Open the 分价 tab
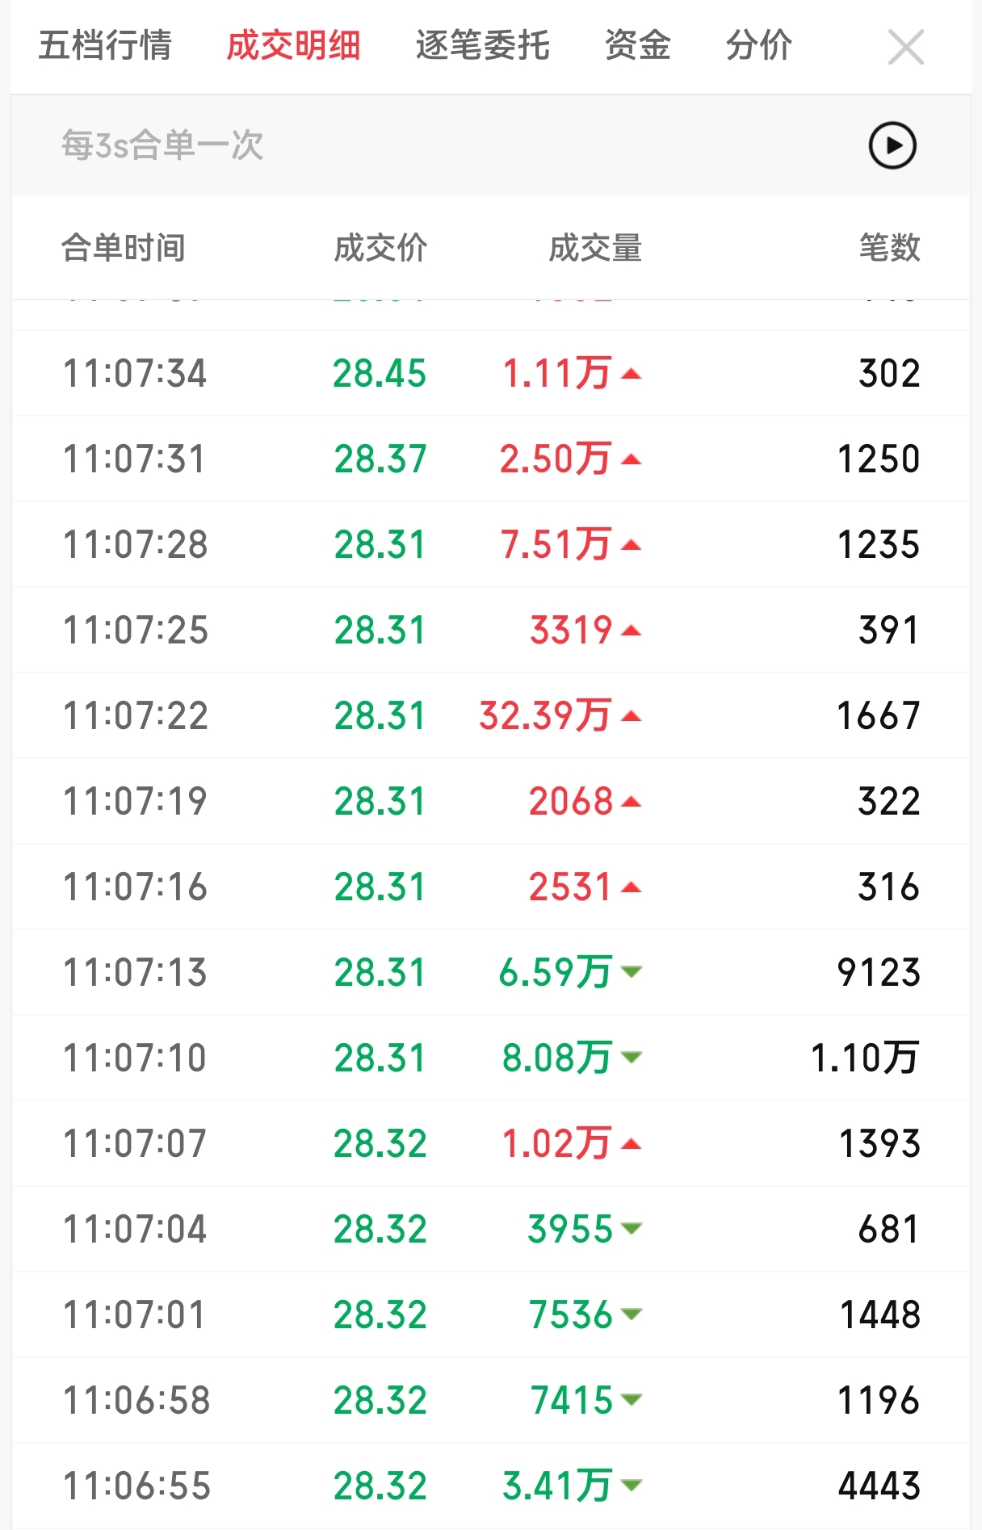Viewport: 982px width, 1530px height. pos(758,45)
